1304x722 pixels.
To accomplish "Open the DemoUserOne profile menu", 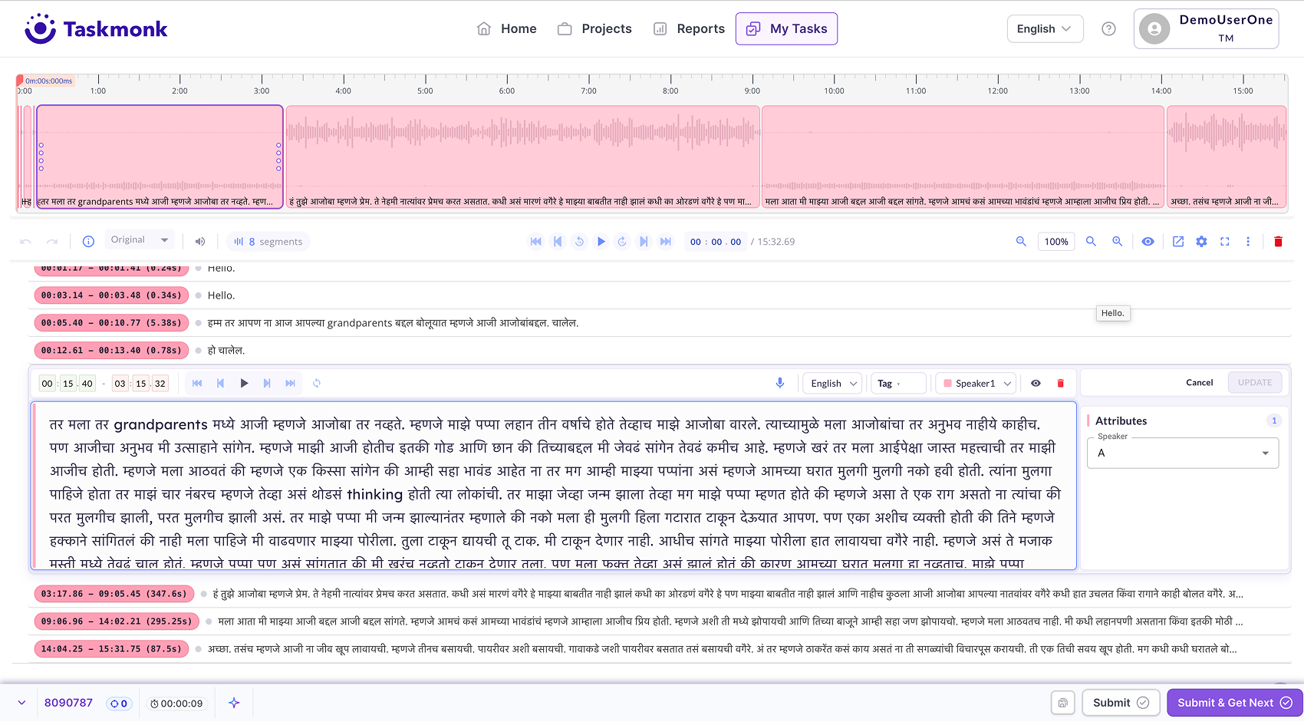I will click(x=1206, y=28).
